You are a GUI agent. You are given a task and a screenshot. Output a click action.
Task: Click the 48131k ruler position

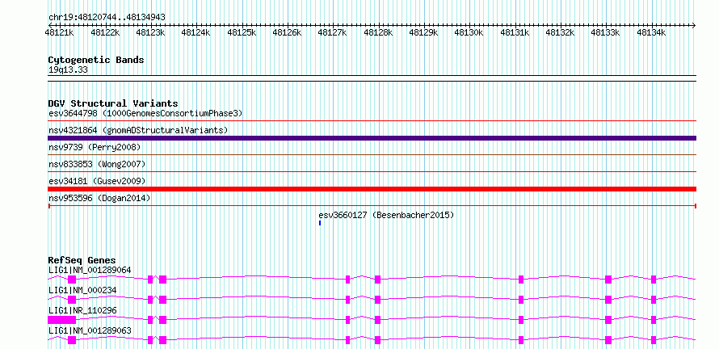[x=515, y=32]
